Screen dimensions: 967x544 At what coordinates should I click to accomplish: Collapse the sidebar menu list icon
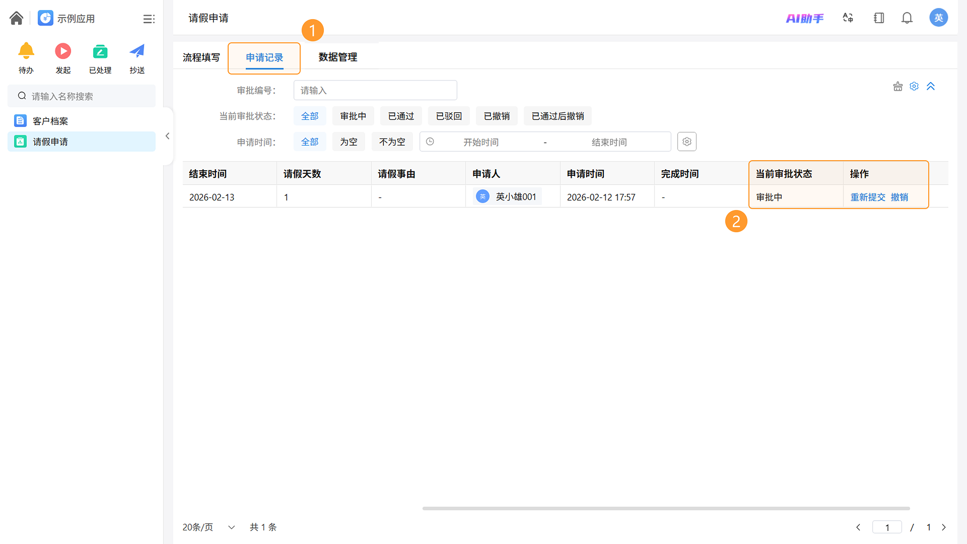[149, 19]
